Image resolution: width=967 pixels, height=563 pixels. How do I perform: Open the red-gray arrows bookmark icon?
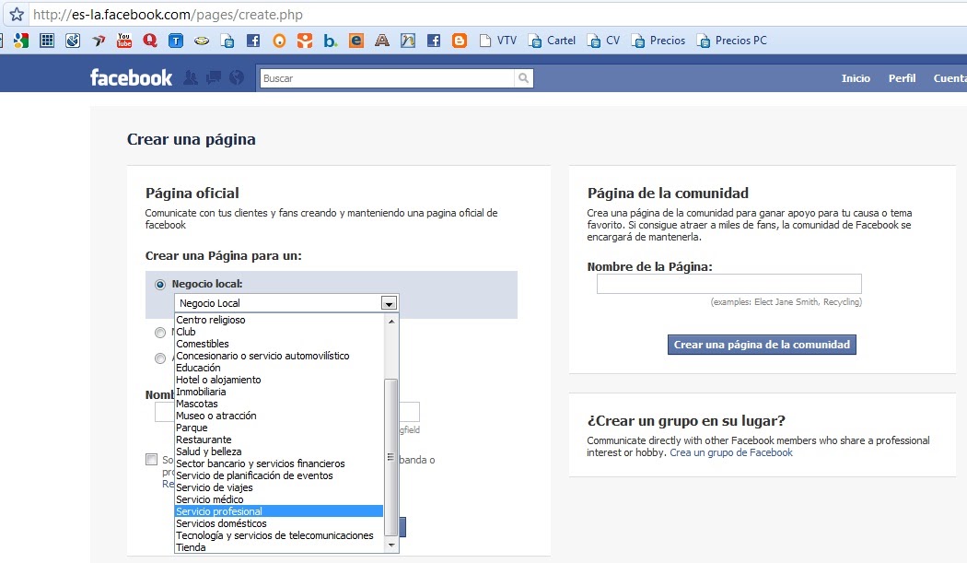tap(98, 41)
